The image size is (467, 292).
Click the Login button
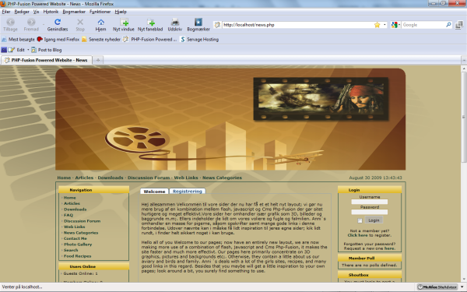click(374, 220)
